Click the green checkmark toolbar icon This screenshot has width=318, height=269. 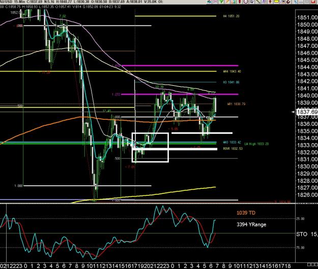pos(221,2)
